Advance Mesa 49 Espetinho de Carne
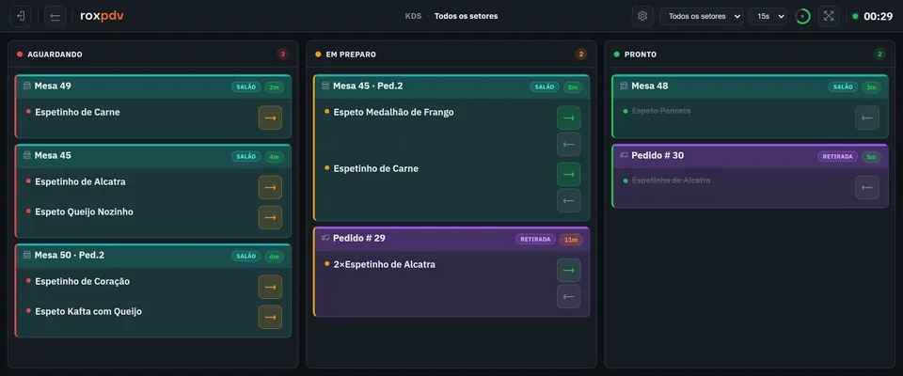 (x=270, y=117)
